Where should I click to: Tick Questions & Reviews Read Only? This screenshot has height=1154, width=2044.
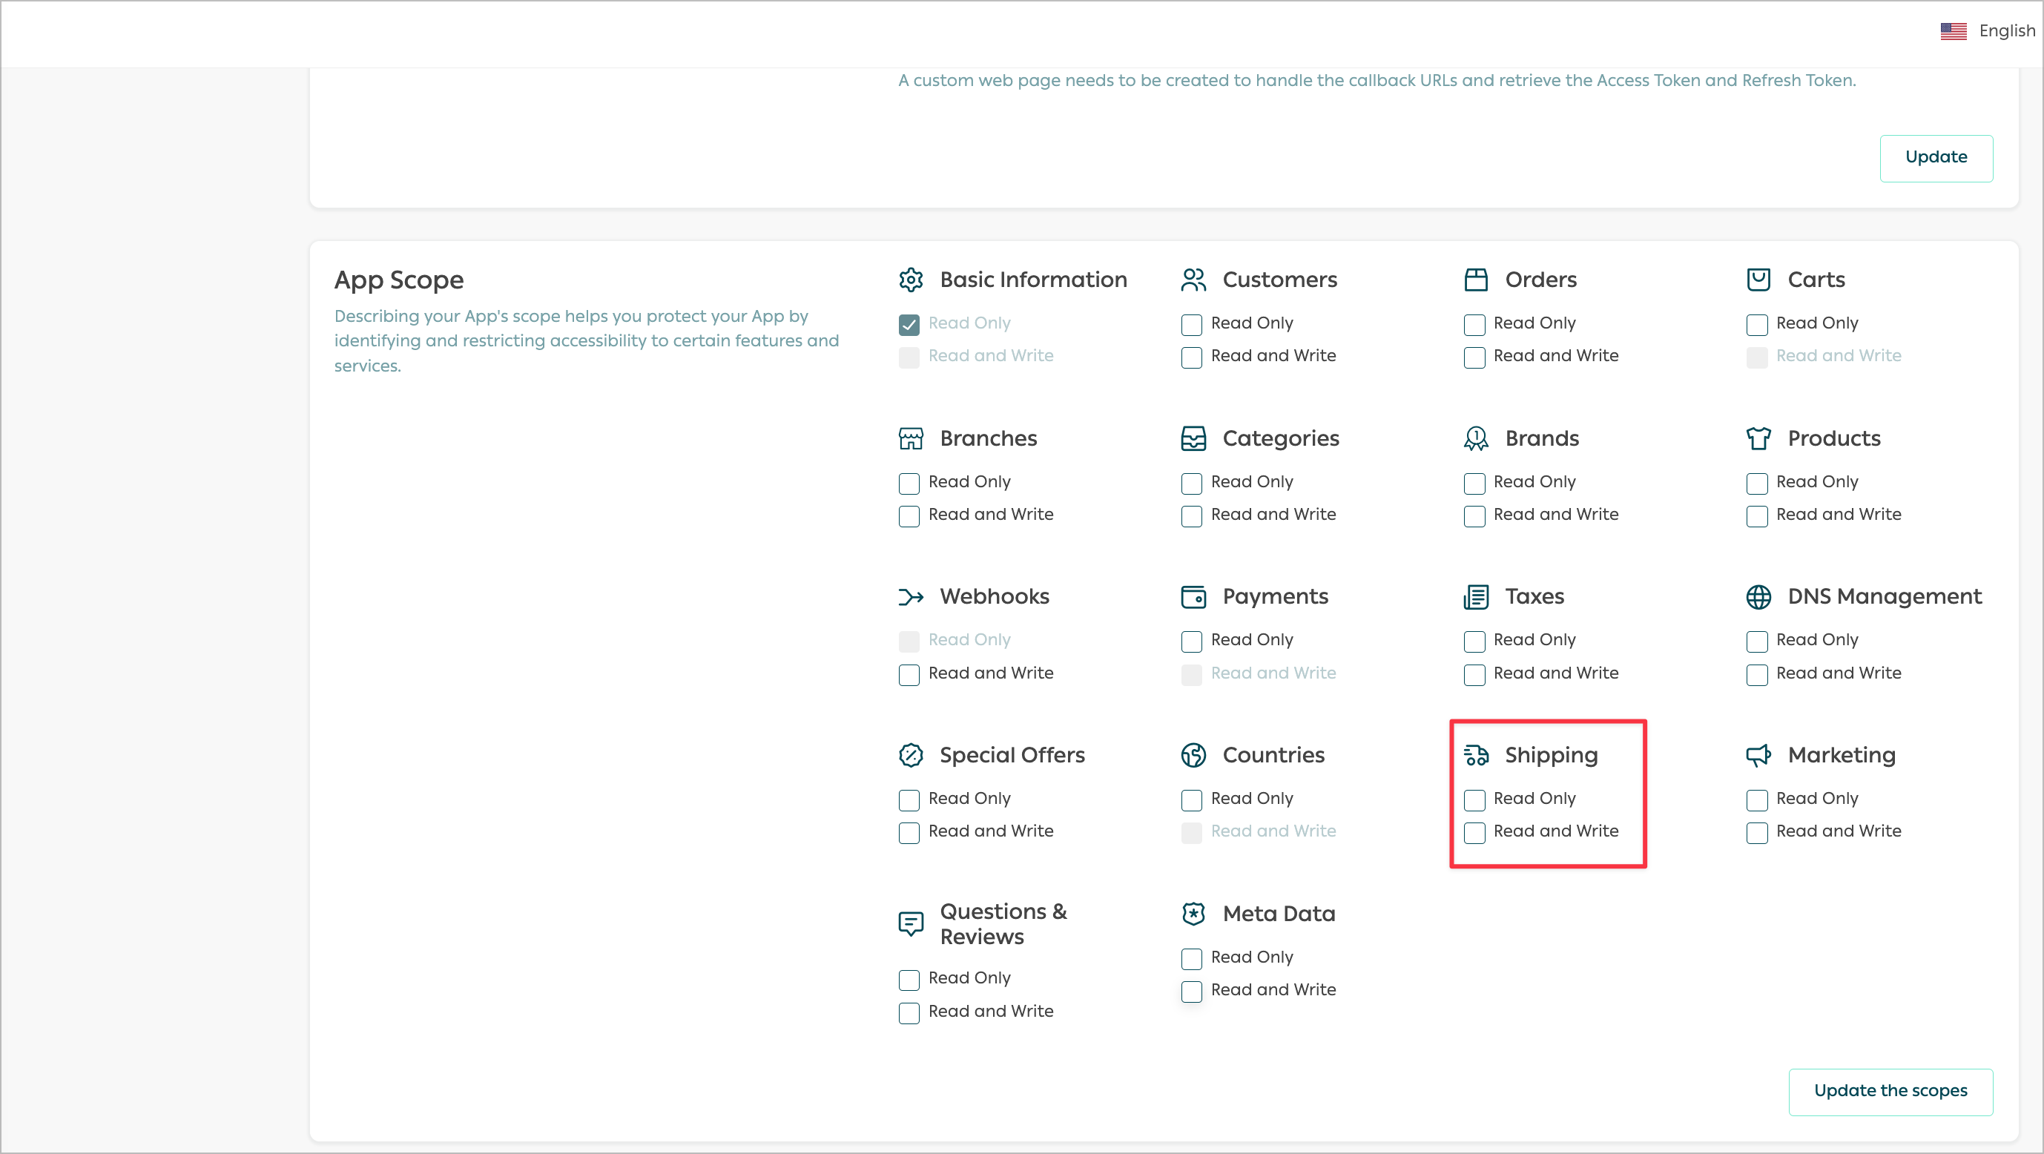[909, 980]
